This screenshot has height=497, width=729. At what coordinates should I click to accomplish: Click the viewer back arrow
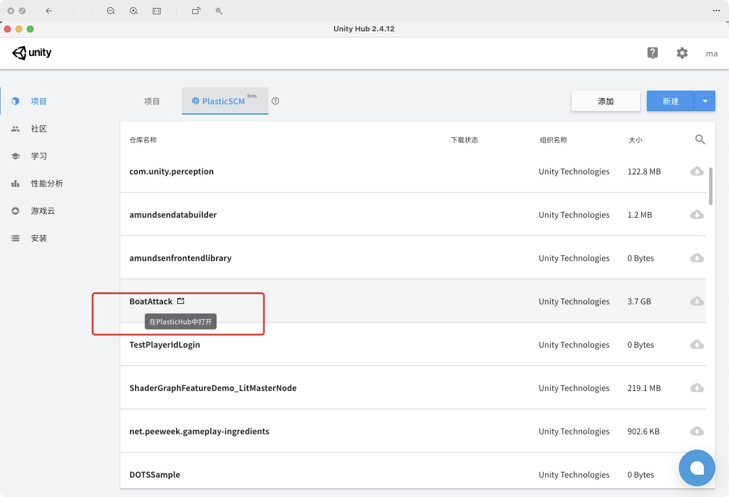pyautogui.click(x=49, y=11)
